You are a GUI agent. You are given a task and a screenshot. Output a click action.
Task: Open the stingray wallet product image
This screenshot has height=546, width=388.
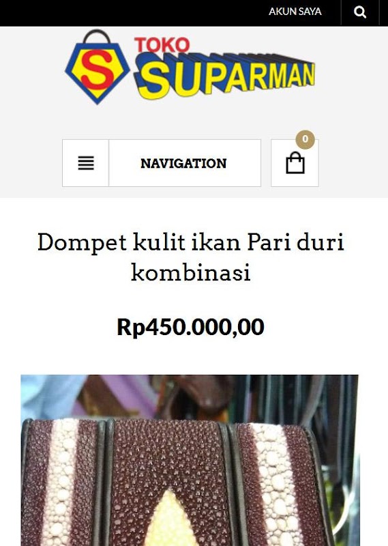190,460
